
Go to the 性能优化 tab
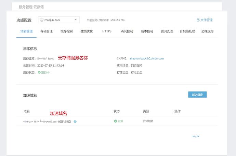coord(87,31)
